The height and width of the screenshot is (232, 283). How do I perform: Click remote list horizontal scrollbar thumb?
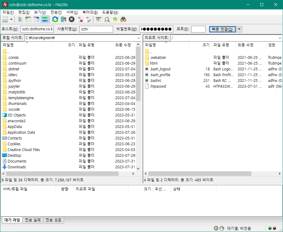[200, 174]
